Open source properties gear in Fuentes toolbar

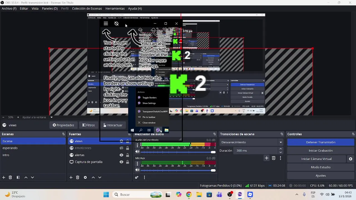click(85, 177)
